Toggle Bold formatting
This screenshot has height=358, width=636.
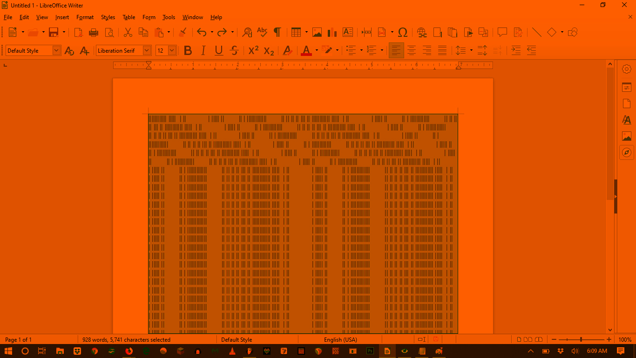click(x=188, y=50)
